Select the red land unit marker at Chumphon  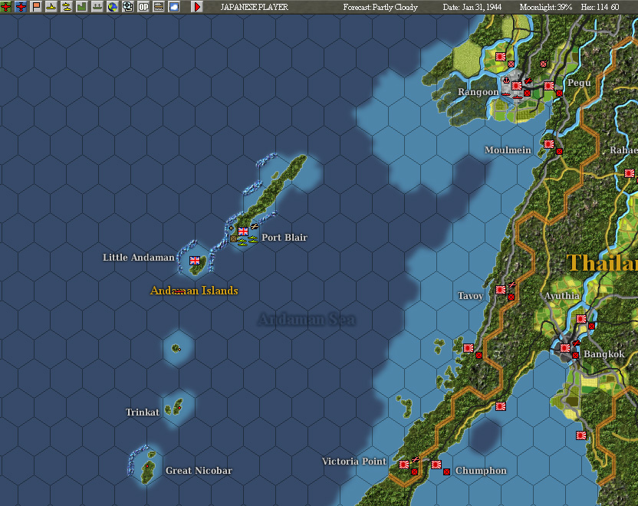(447, 472)
